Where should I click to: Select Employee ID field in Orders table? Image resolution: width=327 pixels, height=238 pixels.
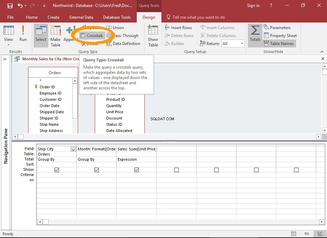[50, 93]
